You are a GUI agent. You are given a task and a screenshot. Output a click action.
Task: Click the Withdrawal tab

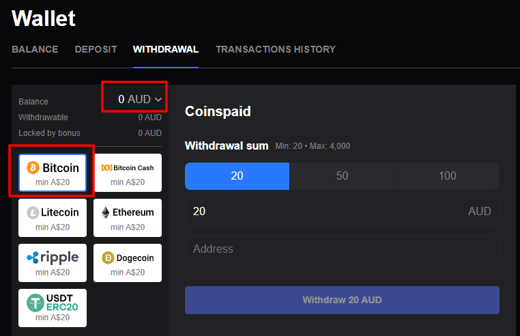[166, 49]
